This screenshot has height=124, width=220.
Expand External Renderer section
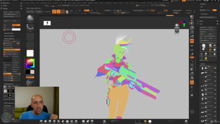coord(9,36)
